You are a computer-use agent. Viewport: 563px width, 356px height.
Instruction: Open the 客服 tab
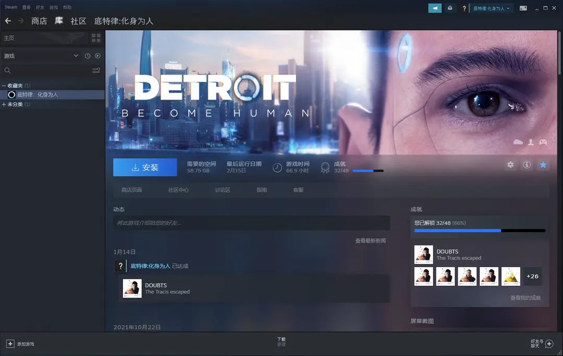click(298, 190)
